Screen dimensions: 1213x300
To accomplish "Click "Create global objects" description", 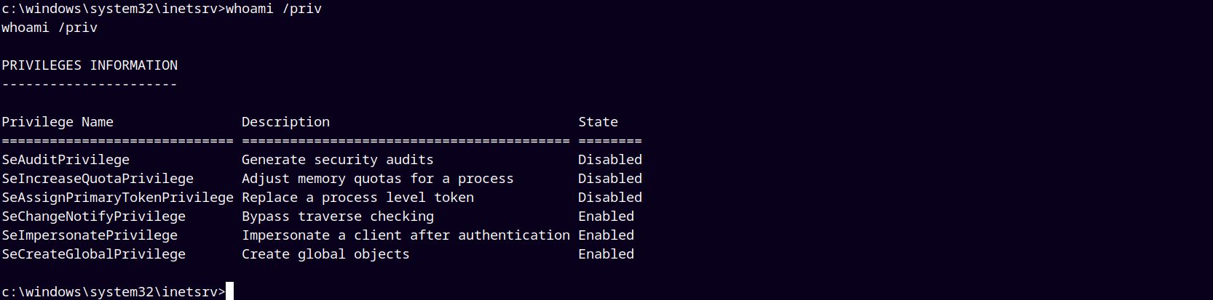I will point(325,254).
